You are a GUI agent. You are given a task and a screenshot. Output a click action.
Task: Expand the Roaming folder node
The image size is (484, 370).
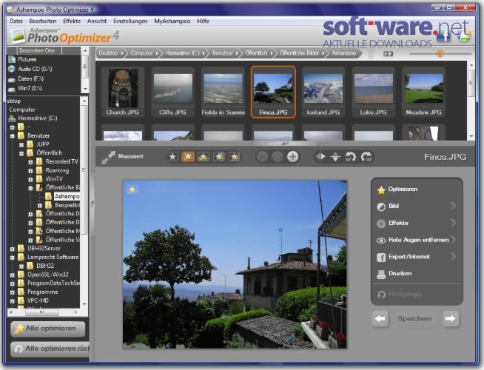tap(30, 170)
